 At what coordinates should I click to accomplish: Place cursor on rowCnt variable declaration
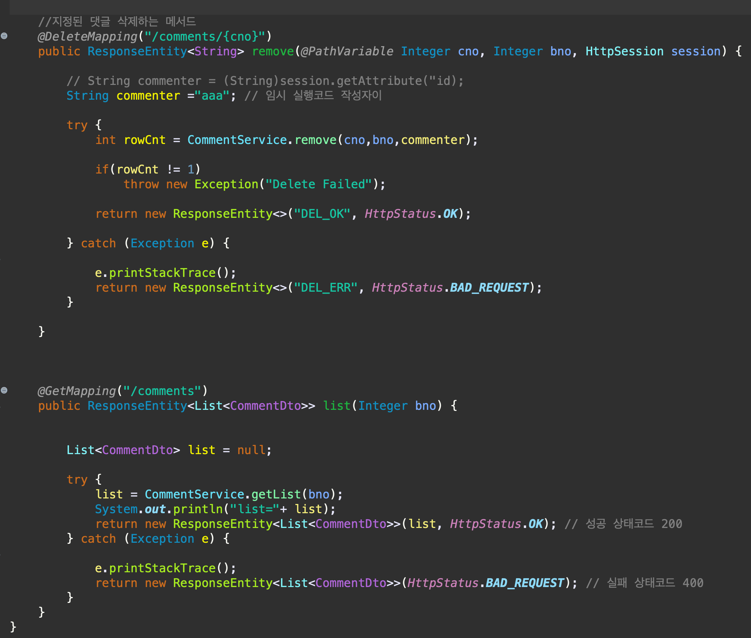pos(145,140)
